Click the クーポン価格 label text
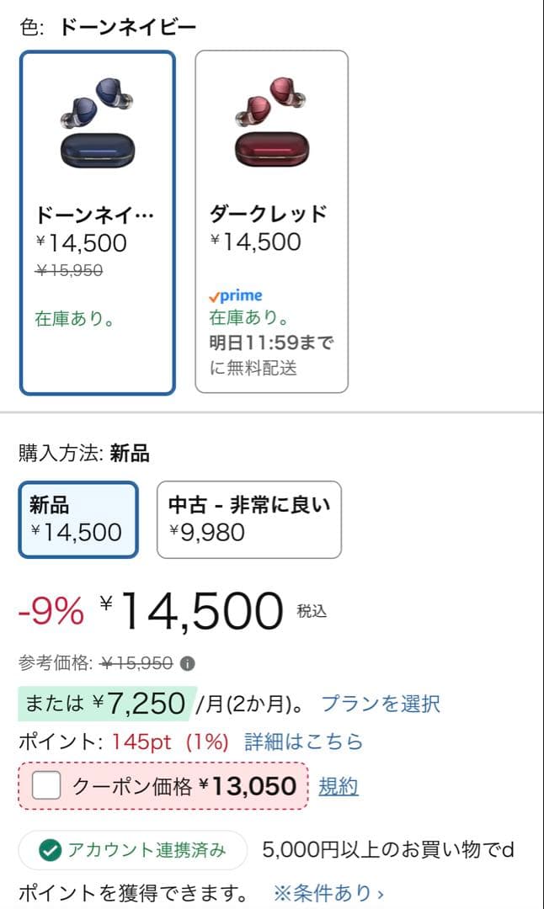Viewport: 544px width, 909px height. (132, 787)
